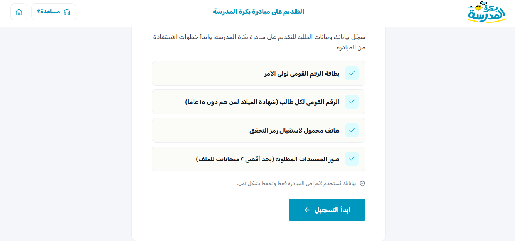Image resolution: width=515 pixels, height=241 pixels.
Task: Click the هاتف محمول requirement label text
Action: 295,130
